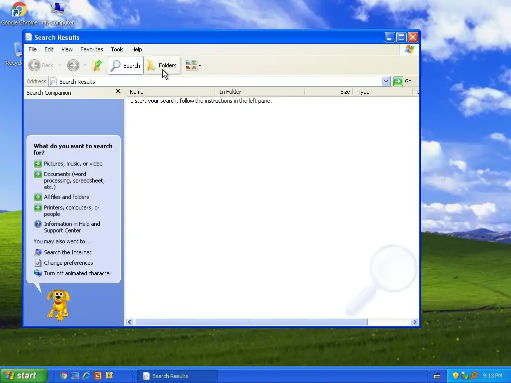The image size is (511, 383).
Task: Click the Windows flag logo in menu bar
Action: coord(409,49)
